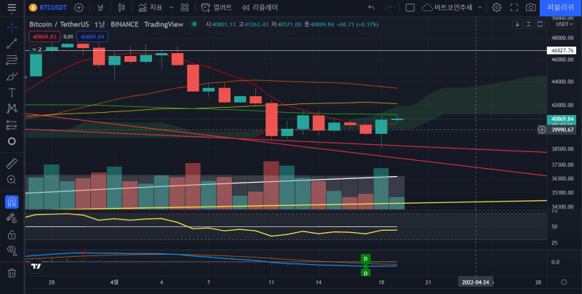Open time axis settings gear at bottom right
The image size is (582, 294).
[564, 282]
